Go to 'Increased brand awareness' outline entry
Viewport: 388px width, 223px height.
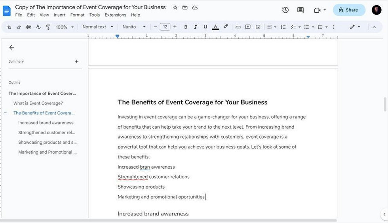(x=46, y=123)
